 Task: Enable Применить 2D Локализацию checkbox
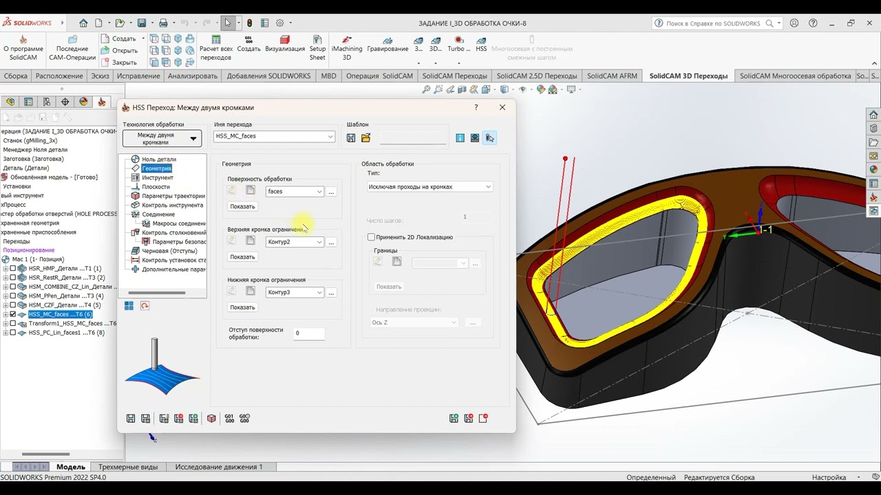[372, 237]
